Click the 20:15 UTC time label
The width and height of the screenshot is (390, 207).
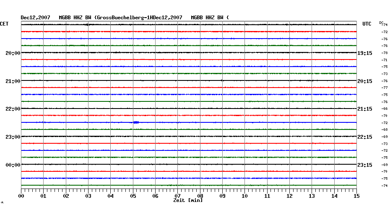(x=365, y=81)
